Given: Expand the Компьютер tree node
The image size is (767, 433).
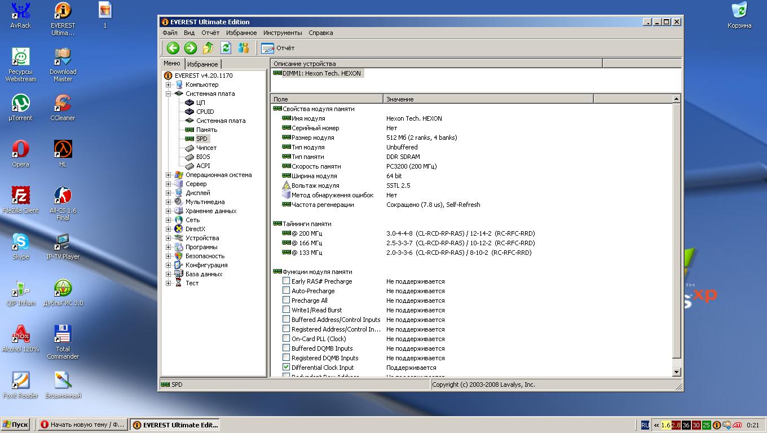Looking at the screenshot, I should [x=168, y=85].
